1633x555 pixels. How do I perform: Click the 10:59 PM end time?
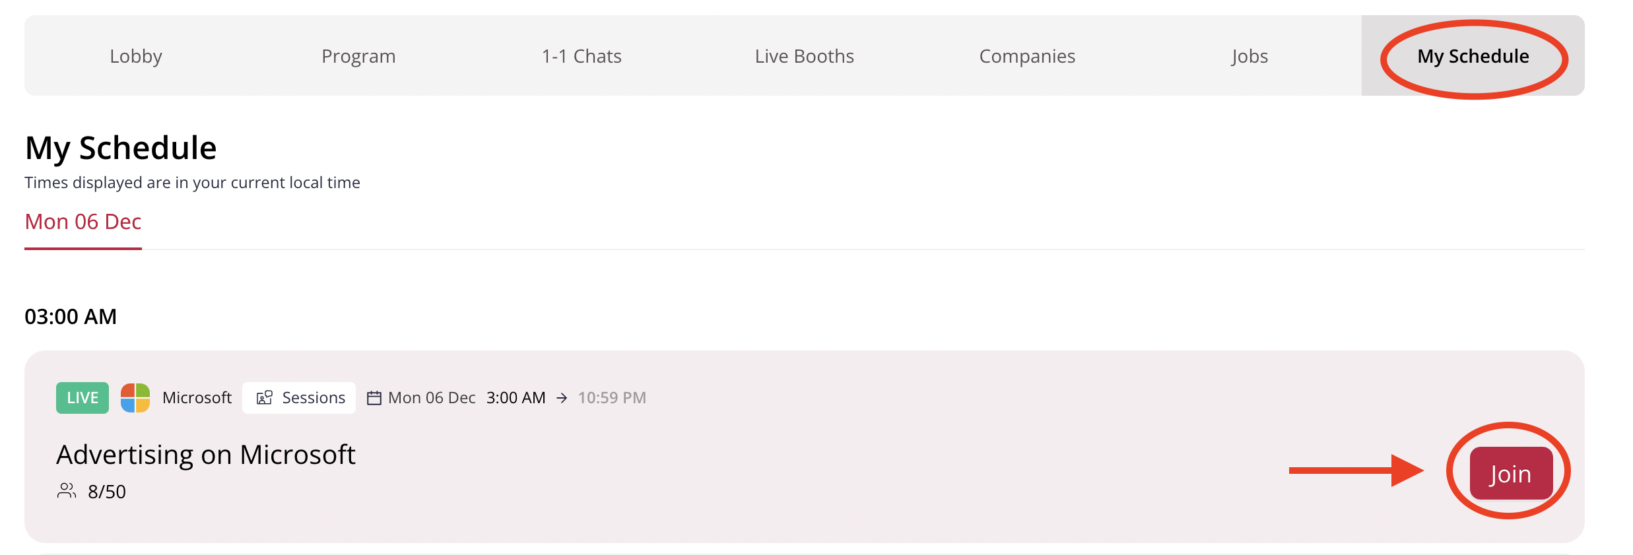click(612, 398)
